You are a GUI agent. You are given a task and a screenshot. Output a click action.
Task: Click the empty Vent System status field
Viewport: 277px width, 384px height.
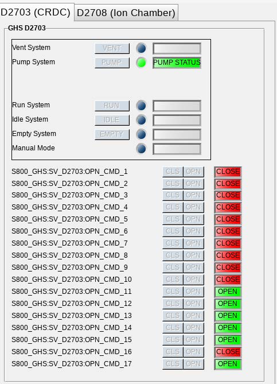coord(177,48)
